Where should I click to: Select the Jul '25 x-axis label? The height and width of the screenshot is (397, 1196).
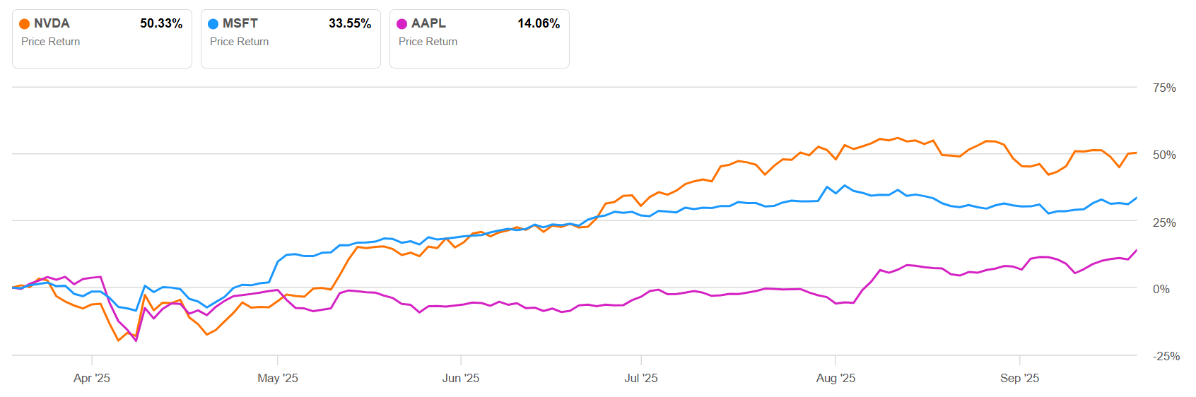[641, 378]
